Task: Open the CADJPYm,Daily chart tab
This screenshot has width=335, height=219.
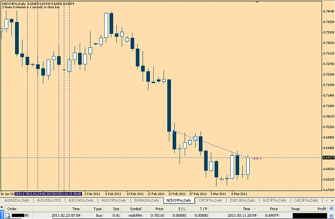Action: (x=306, y=200)
